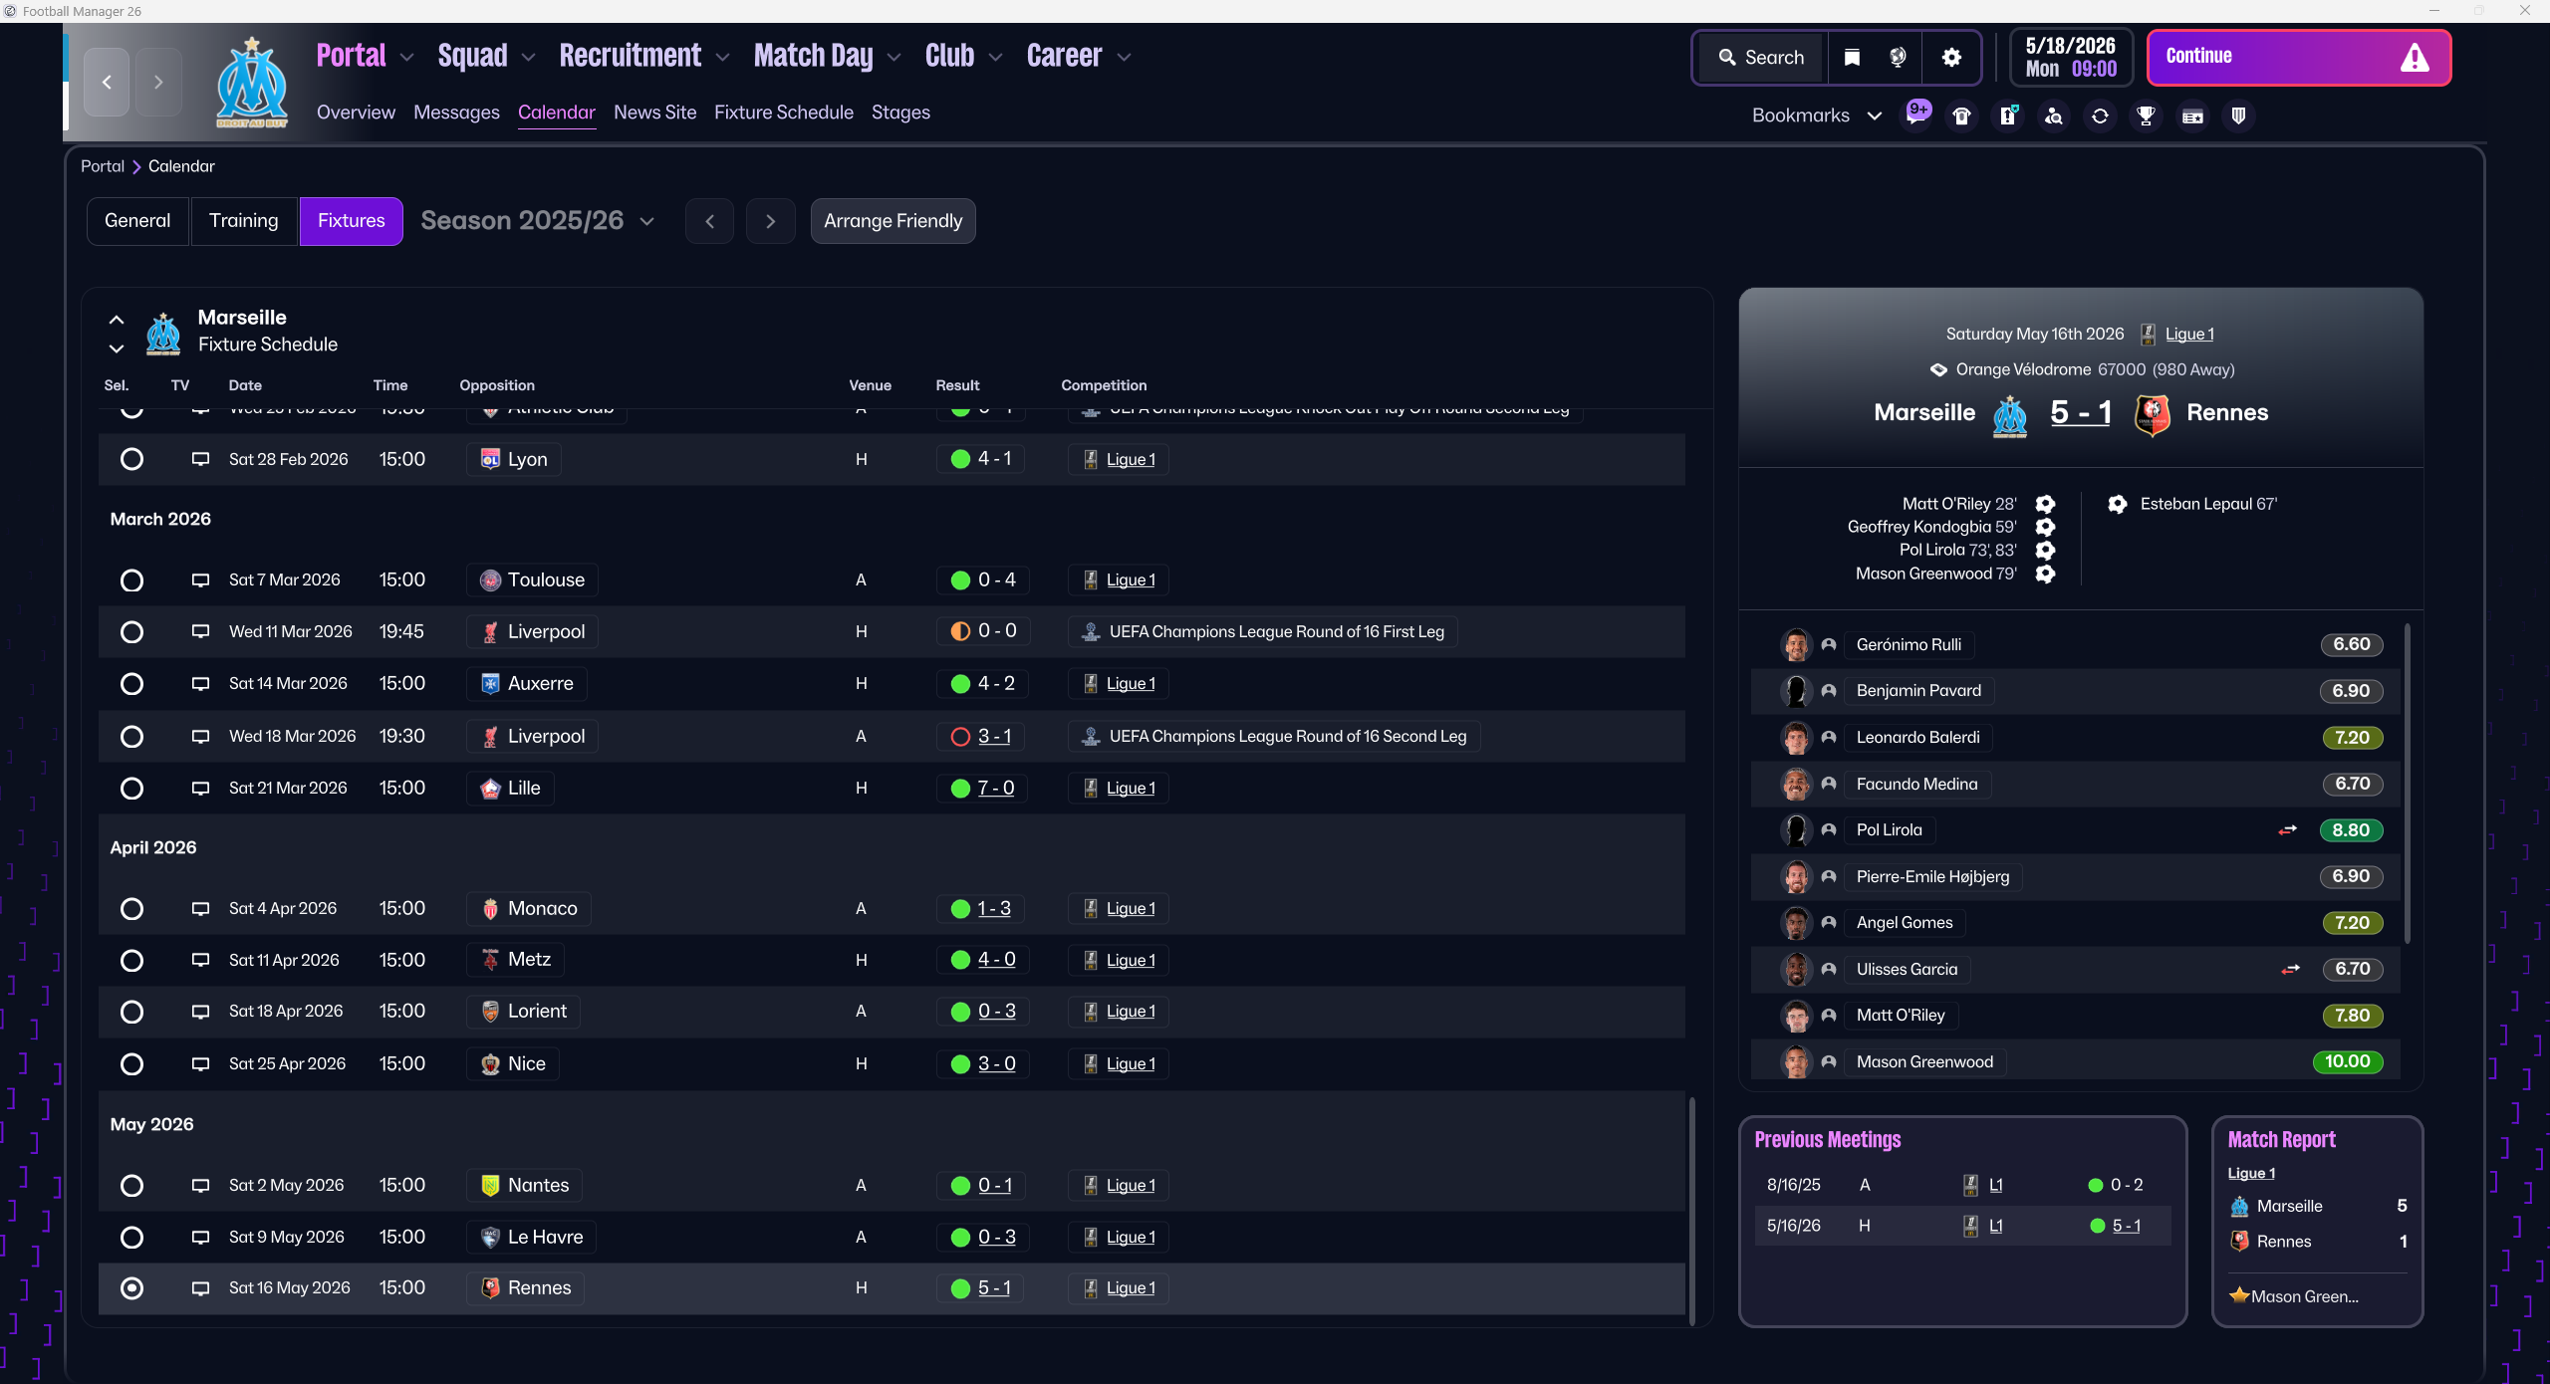Click the Arrange Friendly button
2550x1384 pixels.
(892, 221)
